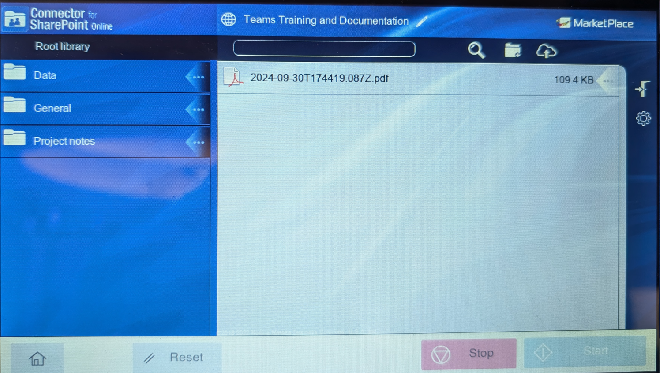Screen dimensions: 660x373
Task: Edit site name with pencil icon
Action: [x=422, y=21]
